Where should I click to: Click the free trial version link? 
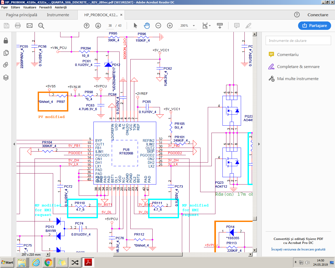[x=298, y=249]
